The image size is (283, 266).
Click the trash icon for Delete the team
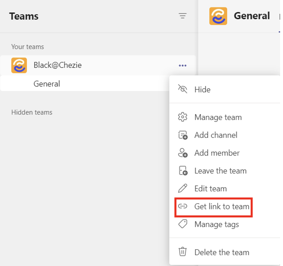183,252
